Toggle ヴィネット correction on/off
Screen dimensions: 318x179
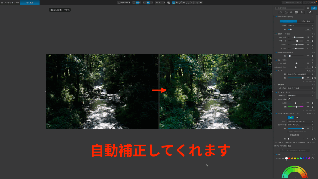click(276, 71)
